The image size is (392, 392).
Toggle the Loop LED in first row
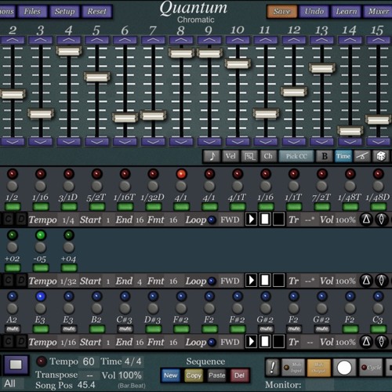[212, 220]
